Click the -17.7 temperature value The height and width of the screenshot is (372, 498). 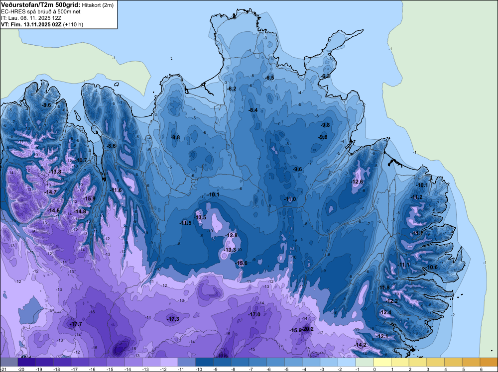pos(76,324)
